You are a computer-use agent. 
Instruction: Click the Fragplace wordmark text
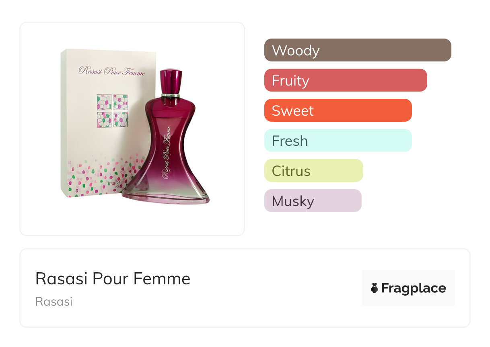(x=414, y=288)
